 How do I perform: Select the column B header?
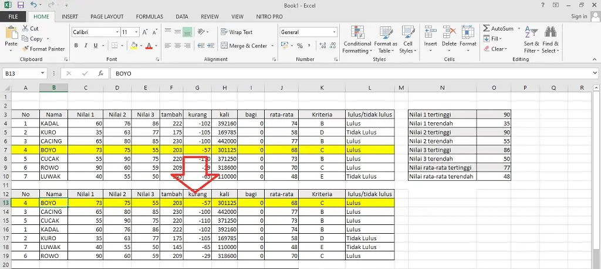pos(53,88)
